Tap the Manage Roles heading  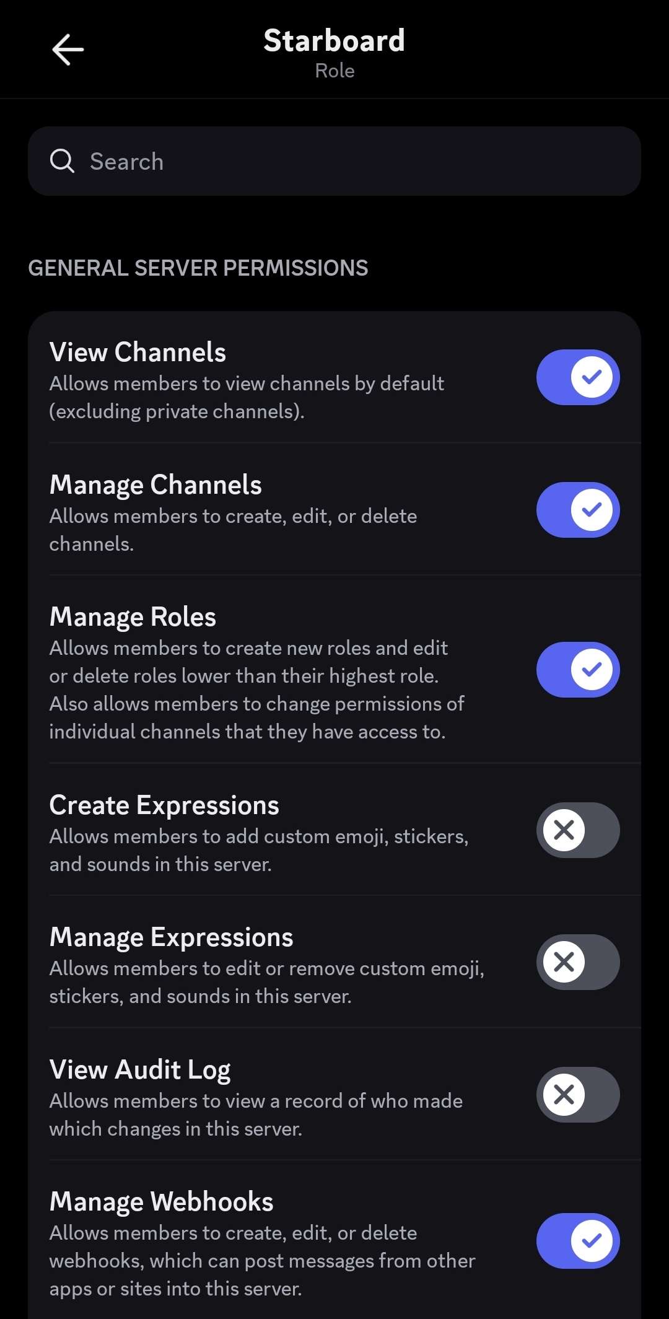[133, 616]
